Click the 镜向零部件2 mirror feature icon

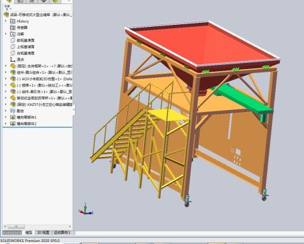click(x=13, y=123)
